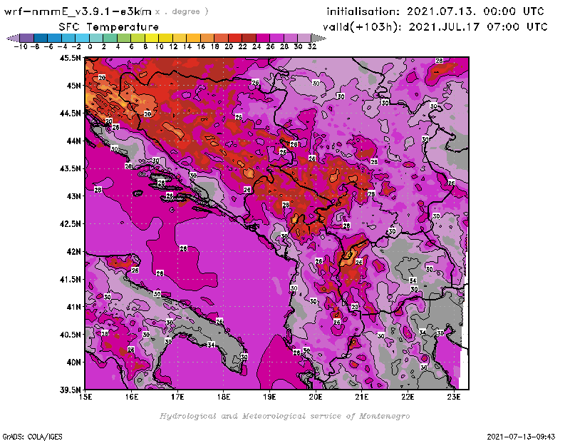Pick the red swatch between 20 and 22
This screenshot has width=570, height=441.
coord(235,38)
